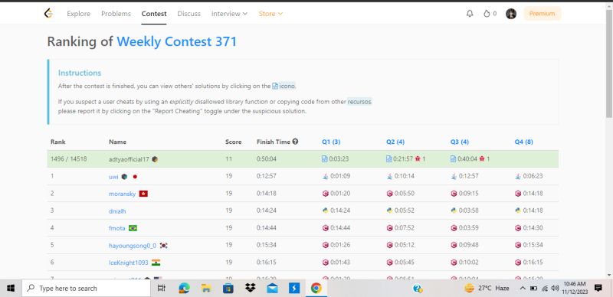The image size is (613, 297).
Task: View adtyaofficial17's Q2 solution code icon
Action: point(388,159)
